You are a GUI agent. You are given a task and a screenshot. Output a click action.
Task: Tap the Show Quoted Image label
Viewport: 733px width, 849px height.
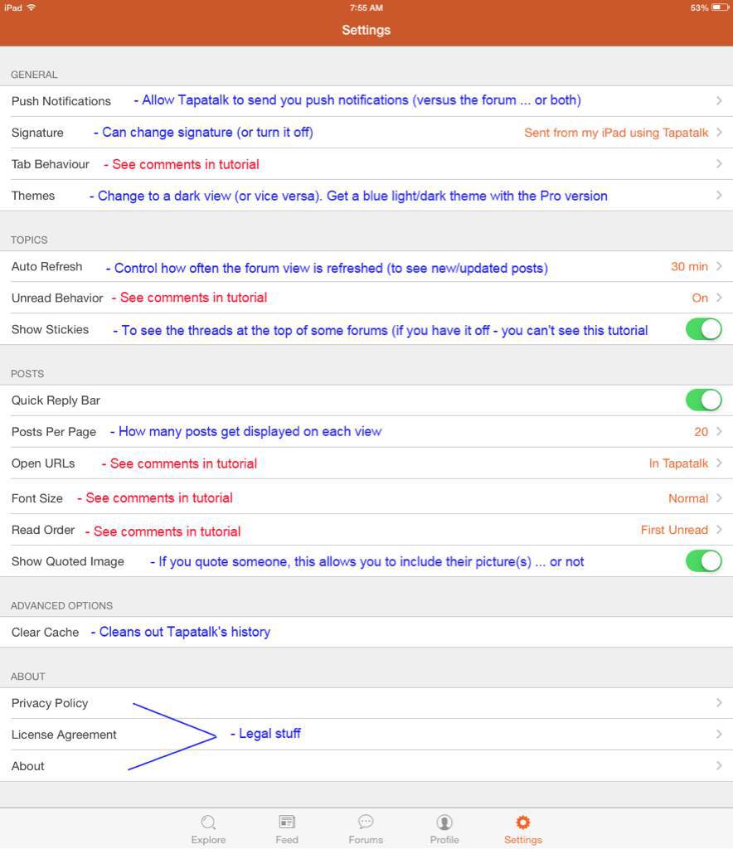tap(68, 561)
